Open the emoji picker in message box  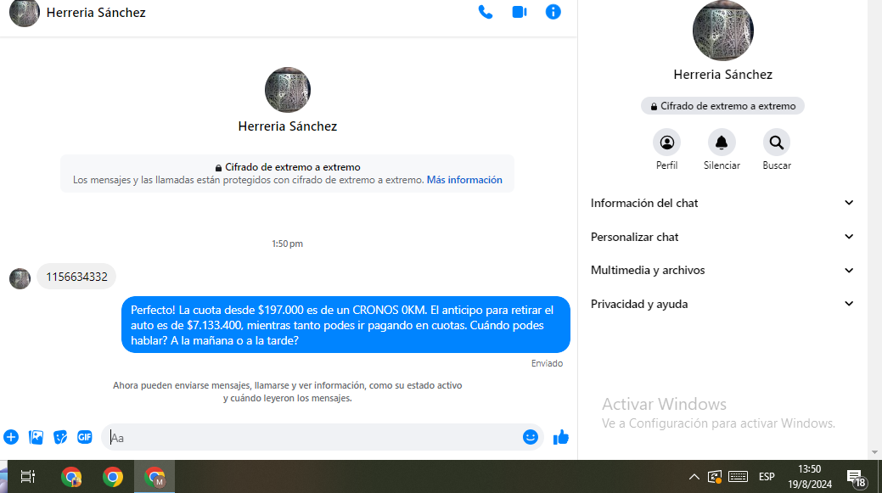tap(530, 437)
